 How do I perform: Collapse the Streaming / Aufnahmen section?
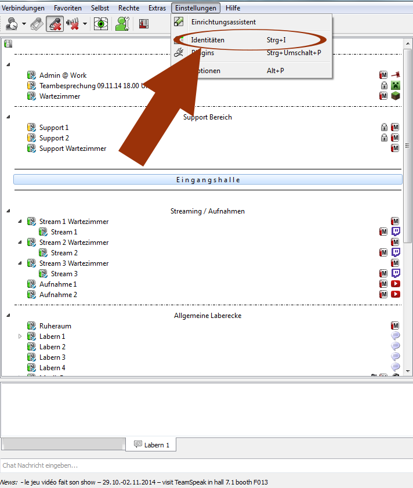click(8, 211)
